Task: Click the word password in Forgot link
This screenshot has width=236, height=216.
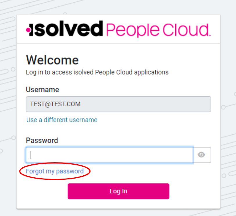Action: pyautogui.click(x=70, y=171)
